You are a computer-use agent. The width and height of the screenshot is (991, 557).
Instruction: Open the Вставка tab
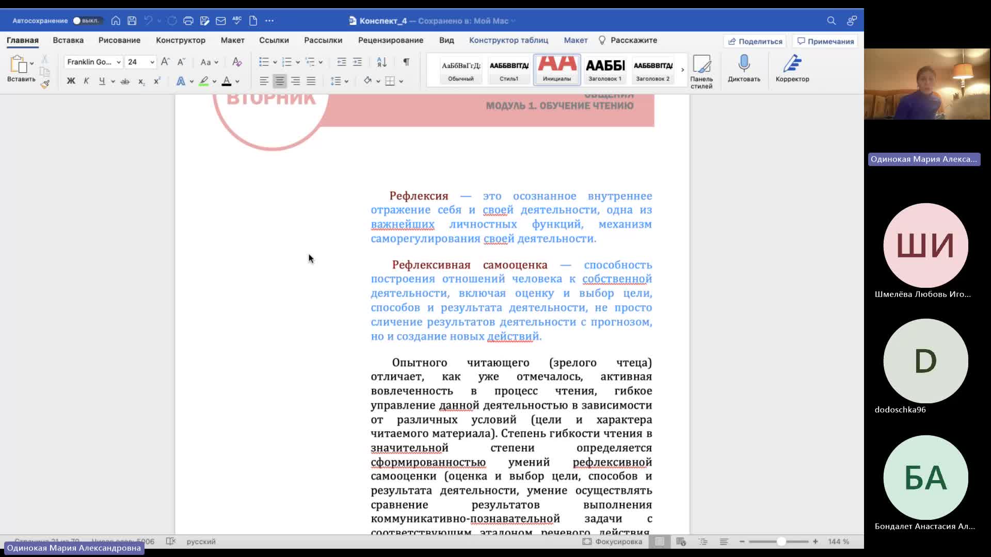click(x=68, y=40)
